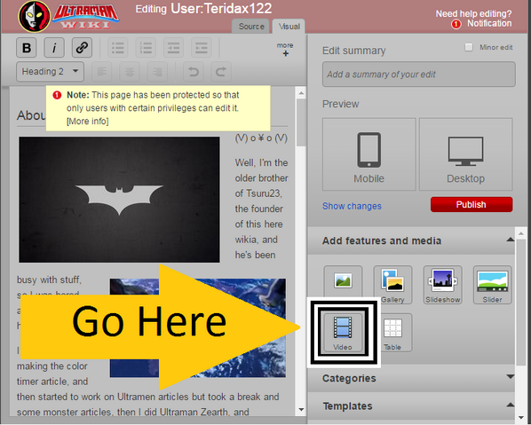
Task: Open Mobile preview
Action: point(369,154)
